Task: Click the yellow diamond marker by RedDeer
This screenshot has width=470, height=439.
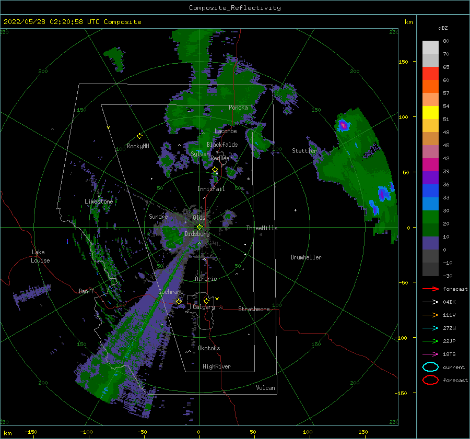Action: click(215, 170)
